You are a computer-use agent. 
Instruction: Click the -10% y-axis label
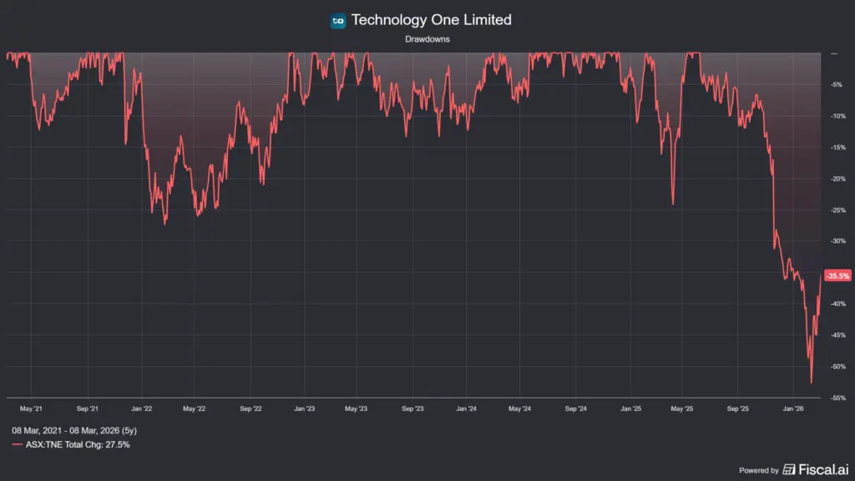(x=834, y=116)
